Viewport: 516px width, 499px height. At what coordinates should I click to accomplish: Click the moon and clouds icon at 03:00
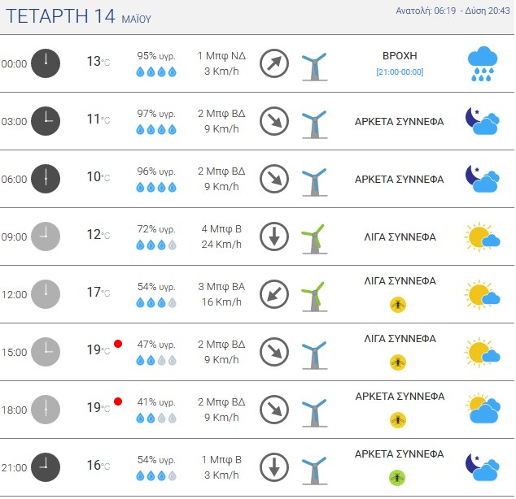coord(482,121)
